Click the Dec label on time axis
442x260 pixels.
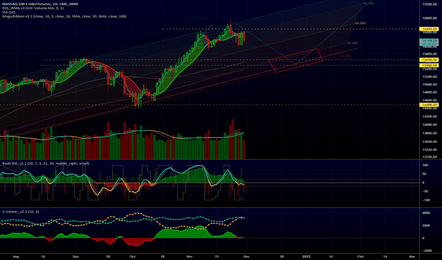(x=246, y=257)
